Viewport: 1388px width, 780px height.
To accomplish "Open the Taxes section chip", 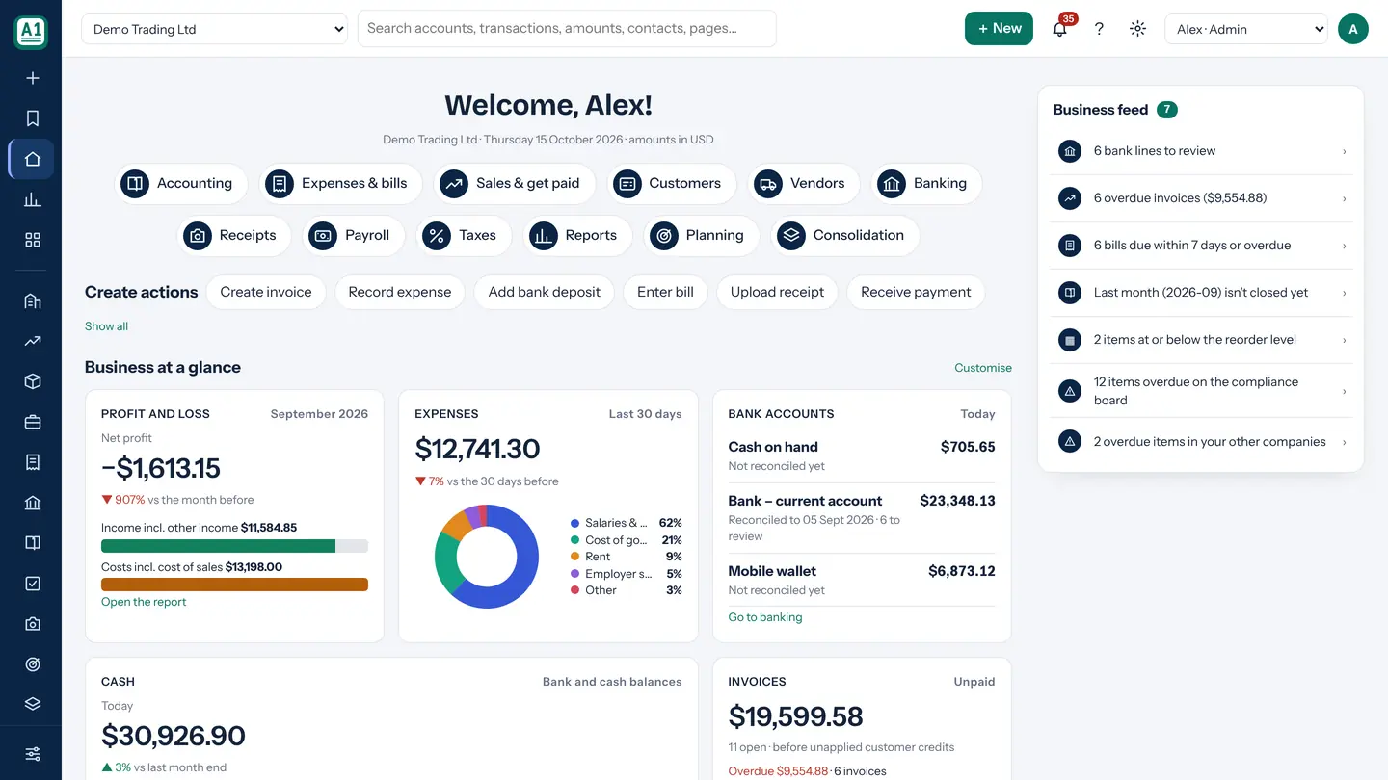I will [x=463, y=235].
